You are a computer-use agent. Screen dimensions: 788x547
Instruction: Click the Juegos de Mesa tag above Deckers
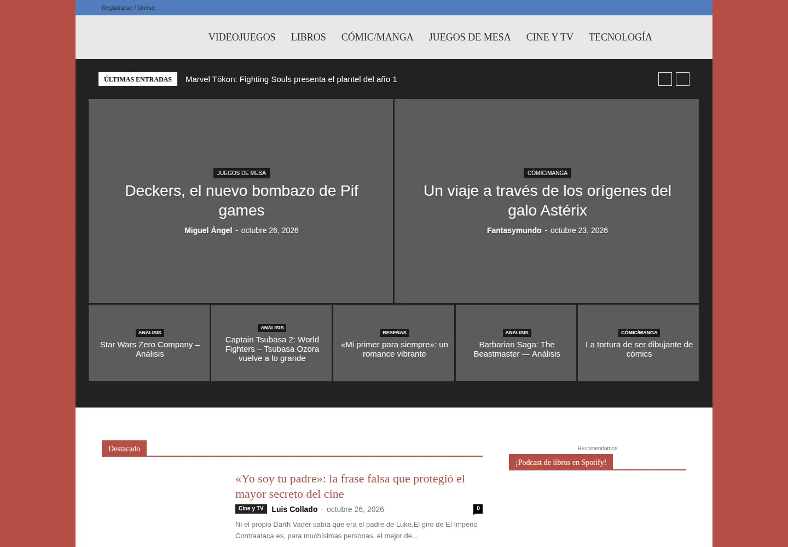[241, 173]
